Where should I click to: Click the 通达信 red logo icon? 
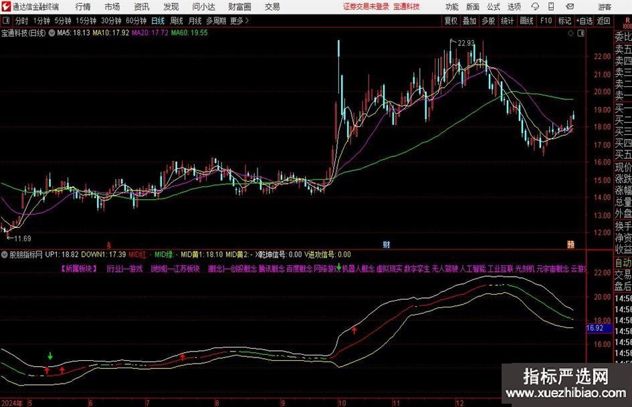pos(6,7)
